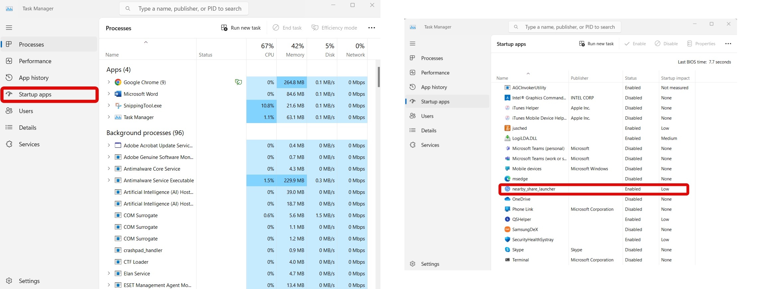Click the Google Chrome icon in Processes list
Viewport: 761px width, 289px height.
pyautogui.click(x=118, y=82)
